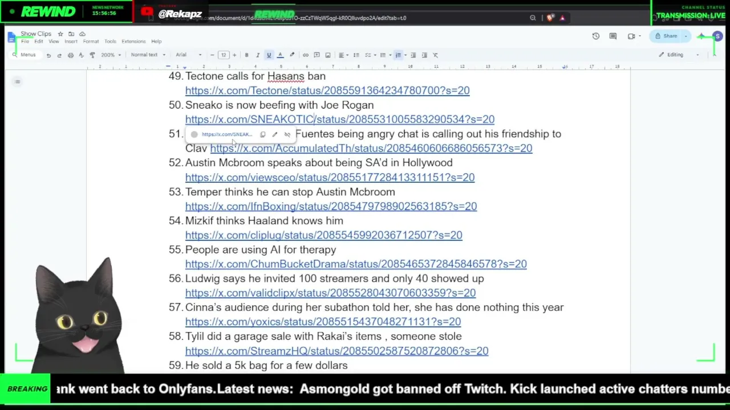The image size is (730, 410).
Task: Open the Tectone status link
Action: (327, 91)
